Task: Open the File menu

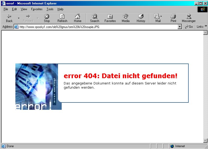Action: pyautogui.click(x=6, y=9)
